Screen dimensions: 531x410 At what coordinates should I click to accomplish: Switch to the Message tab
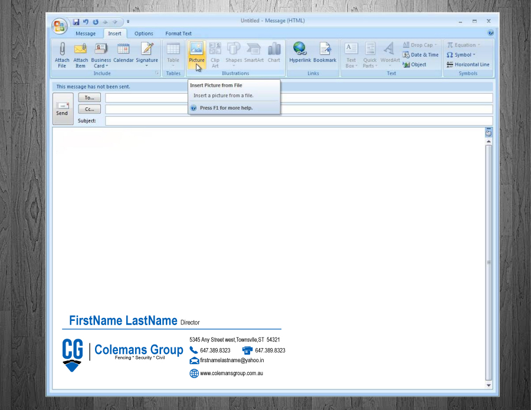click(86, 34)
